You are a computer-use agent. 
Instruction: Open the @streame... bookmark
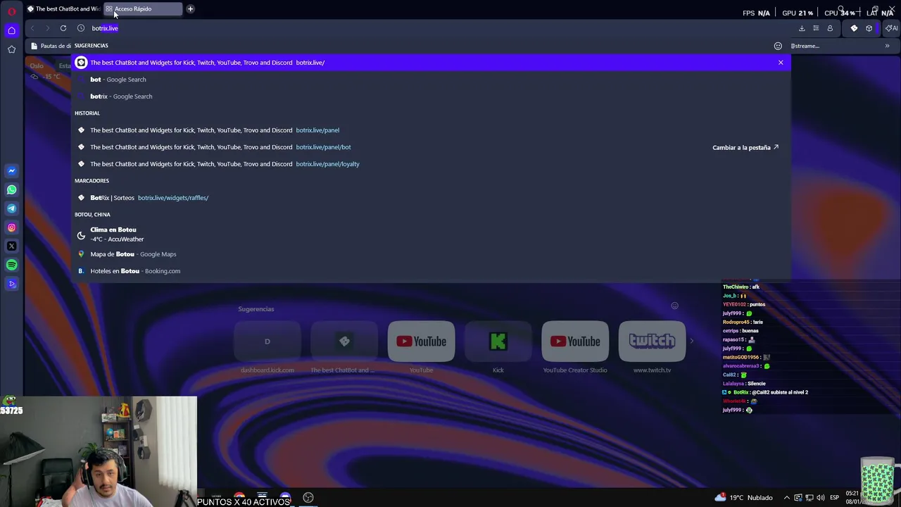[x=805, y=46]
